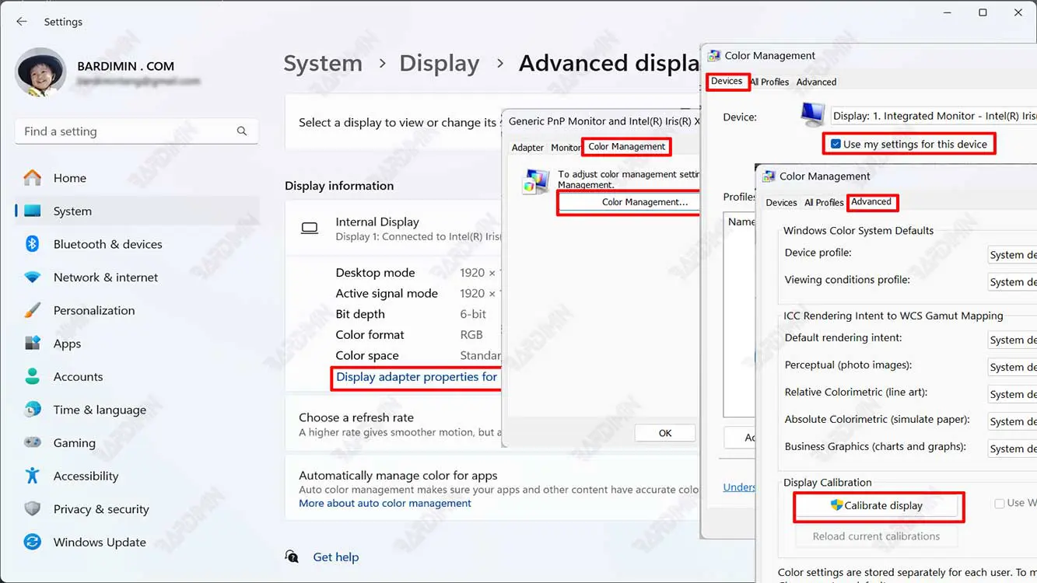Click the Get help link
This screenshot has width=1037, height=583.
[x=335, y=557]
